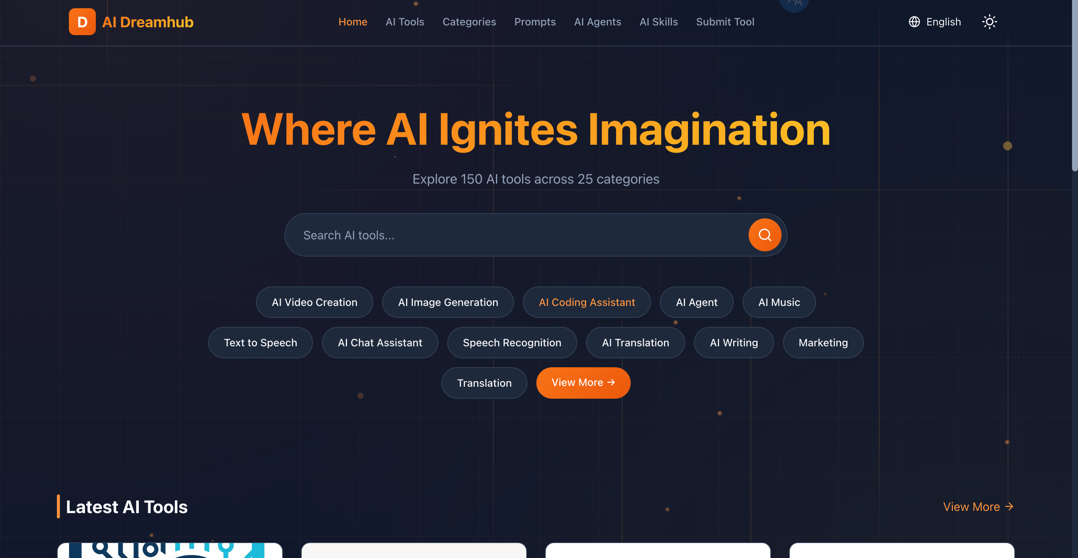Toggle the AI Agent category pill
1078x558 pixels.
coord(696,302)
